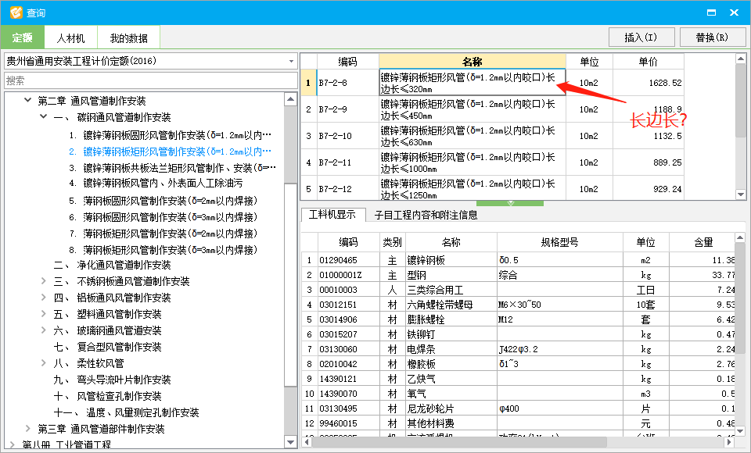Click green panel splitter collapse handle
This screenshot has height=453, width=751.
point(510,204)
